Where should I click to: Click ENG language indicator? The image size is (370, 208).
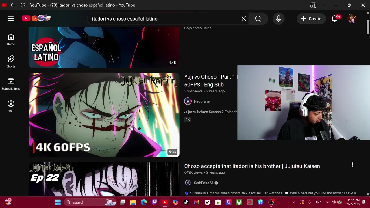click(x=319, y=202)
